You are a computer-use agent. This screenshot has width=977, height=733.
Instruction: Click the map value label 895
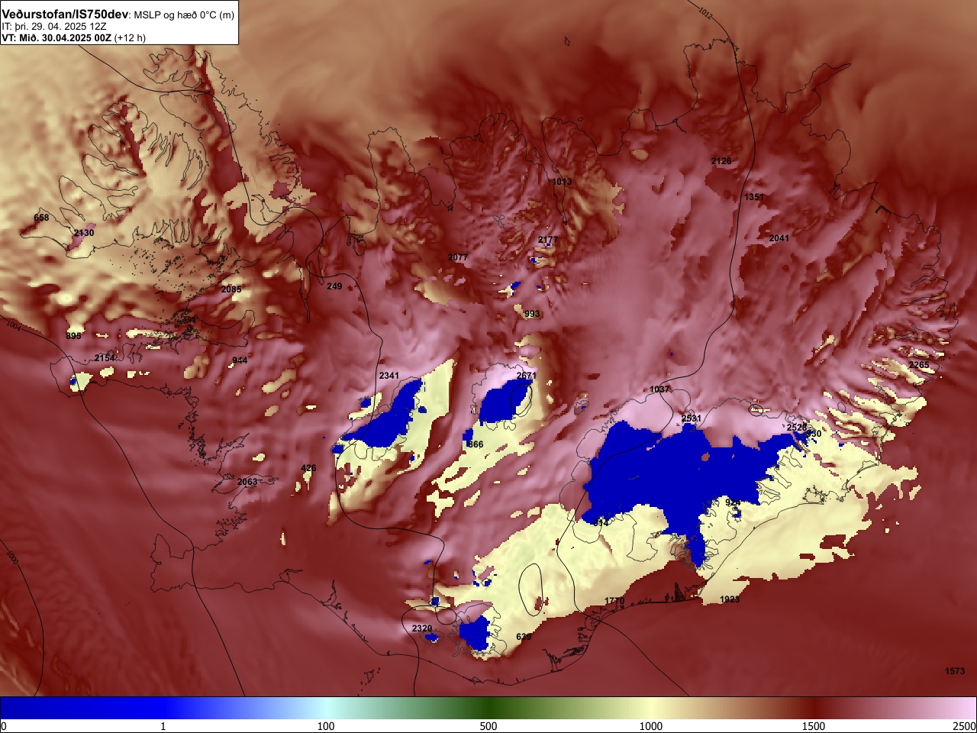tap(73, 336)
